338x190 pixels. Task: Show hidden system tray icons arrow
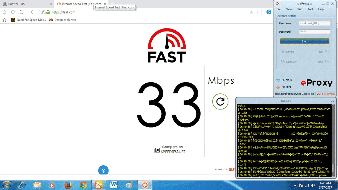tap(295, 185)
